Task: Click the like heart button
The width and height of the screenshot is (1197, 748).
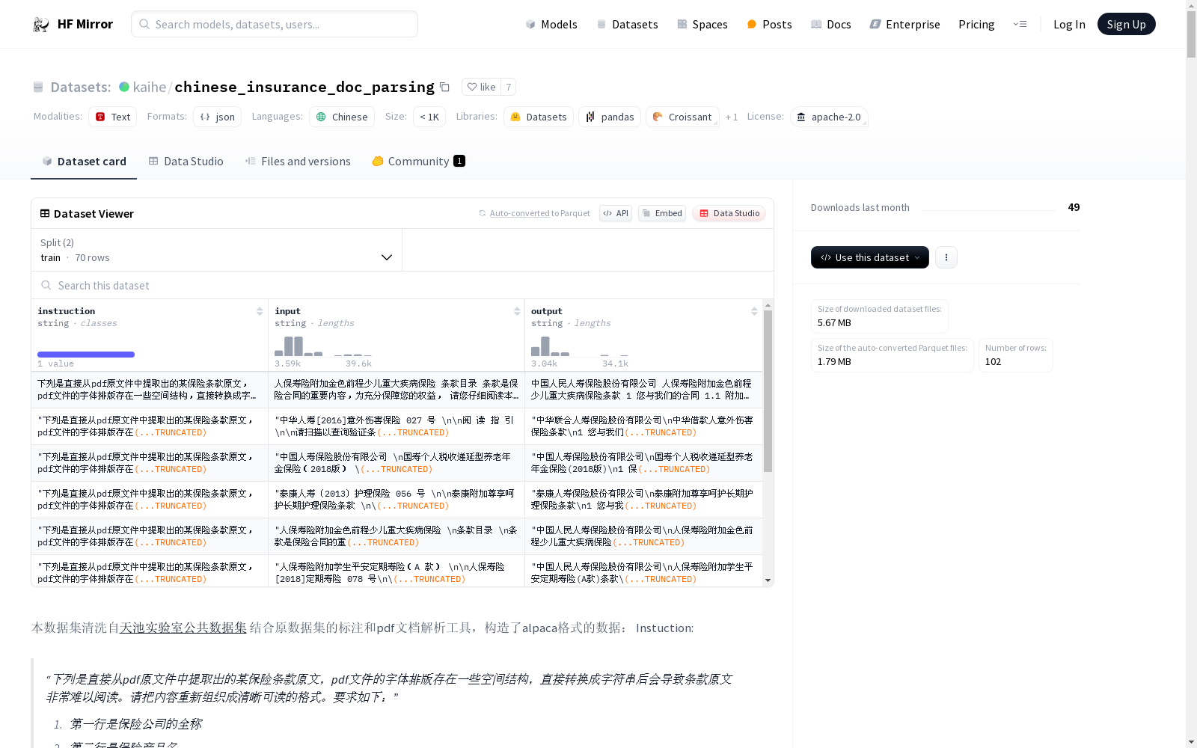Action: [481, 87]
